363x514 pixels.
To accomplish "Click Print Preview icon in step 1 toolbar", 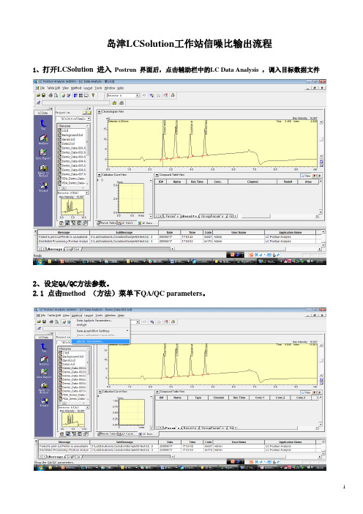I will [56, 95].
